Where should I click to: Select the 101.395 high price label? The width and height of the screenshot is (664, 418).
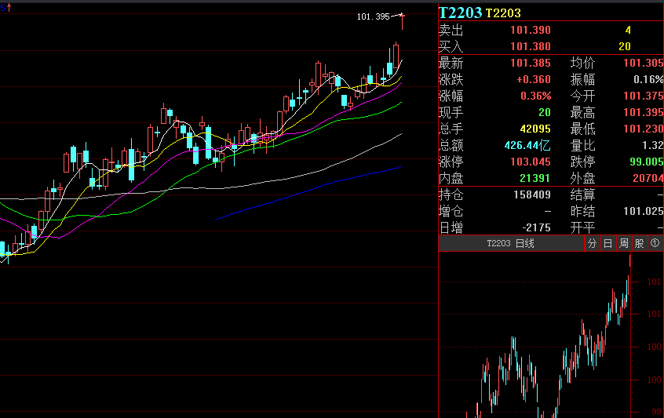point(373,16)
